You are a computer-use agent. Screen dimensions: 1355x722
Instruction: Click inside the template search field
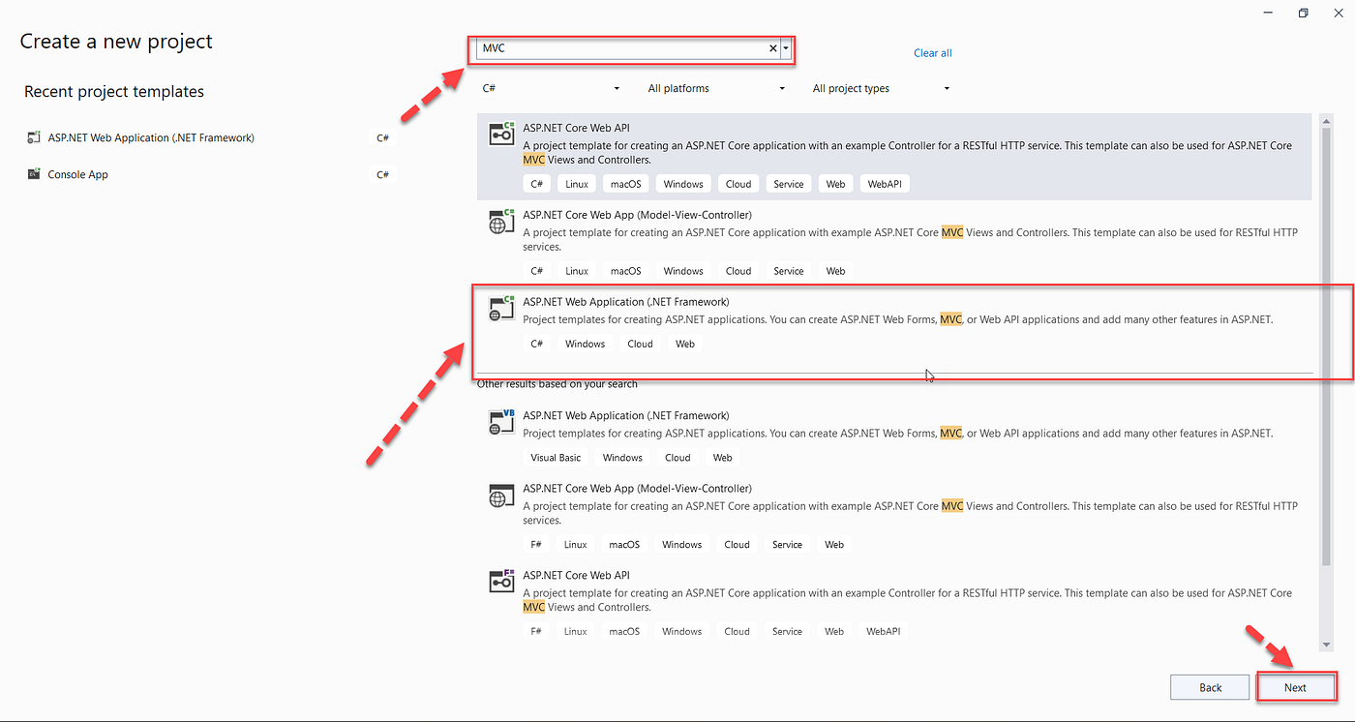(x=629, y=47)
